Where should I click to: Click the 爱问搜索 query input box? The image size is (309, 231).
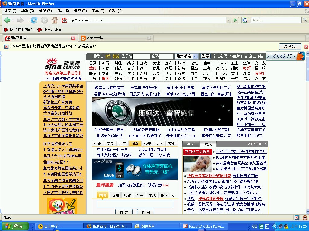click(x=135, y=204)
